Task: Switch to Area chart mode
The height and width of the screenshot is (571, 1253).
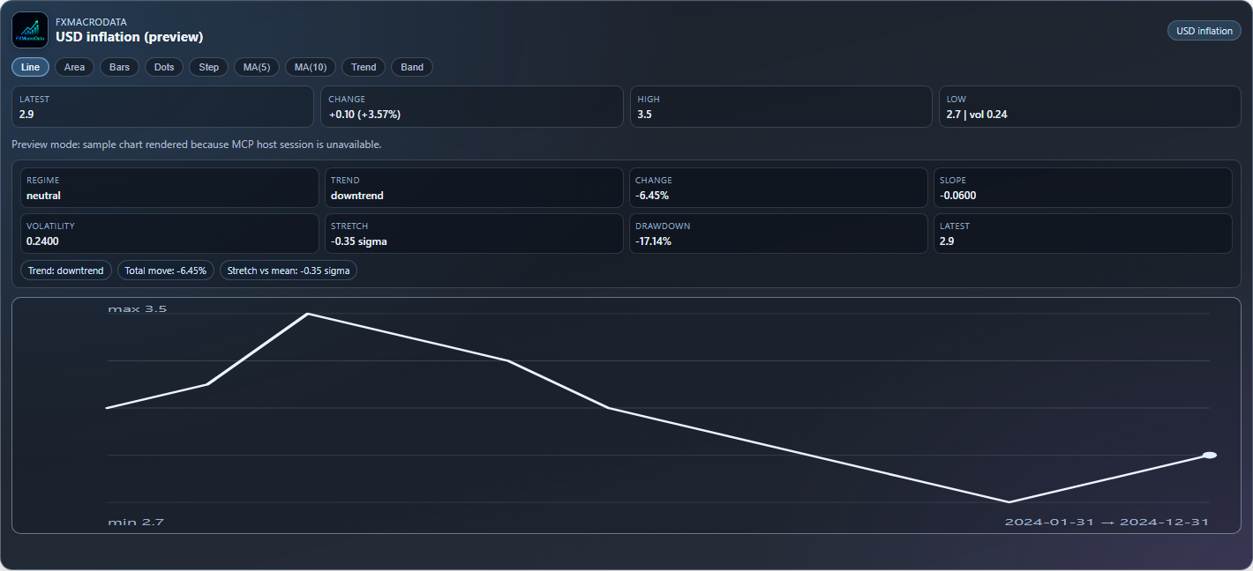Action: 74,67
